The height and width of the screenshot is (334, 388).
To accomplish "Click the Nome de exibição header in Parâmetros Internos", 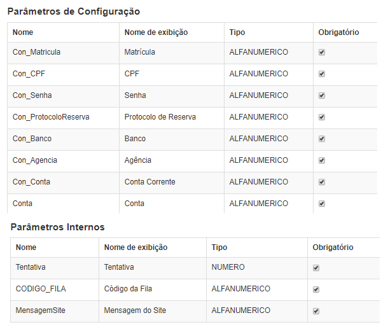I will [x=153, y=247].
